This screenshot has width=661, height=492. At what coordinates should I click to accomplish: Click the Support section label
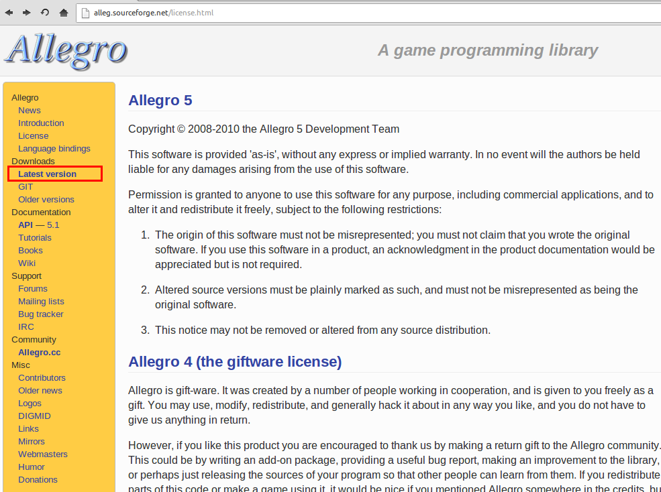point(26,276)
